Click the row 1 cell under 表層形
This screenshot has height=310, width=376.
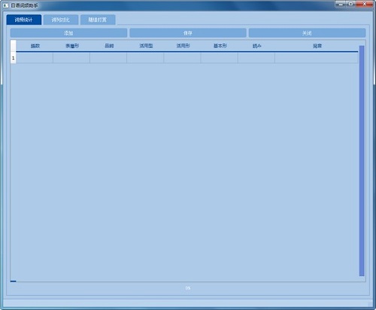pos(71,58)
